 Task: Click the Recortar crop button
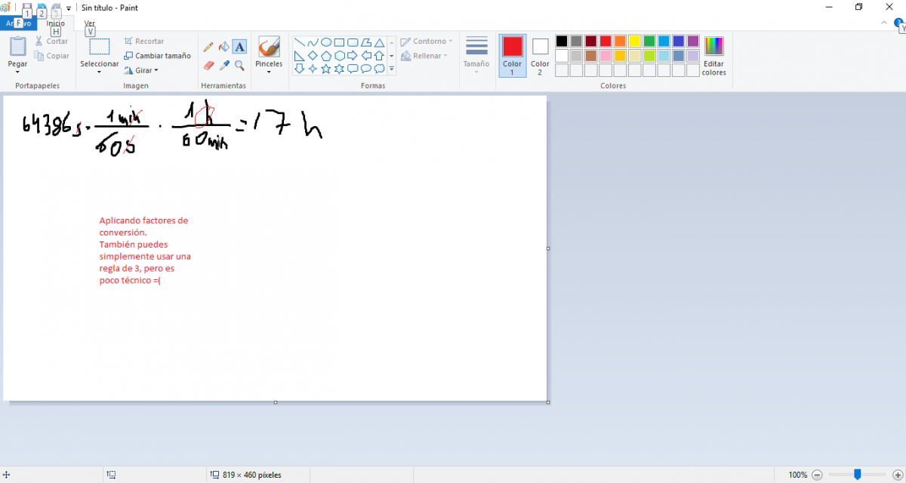(x=144, y=42)
